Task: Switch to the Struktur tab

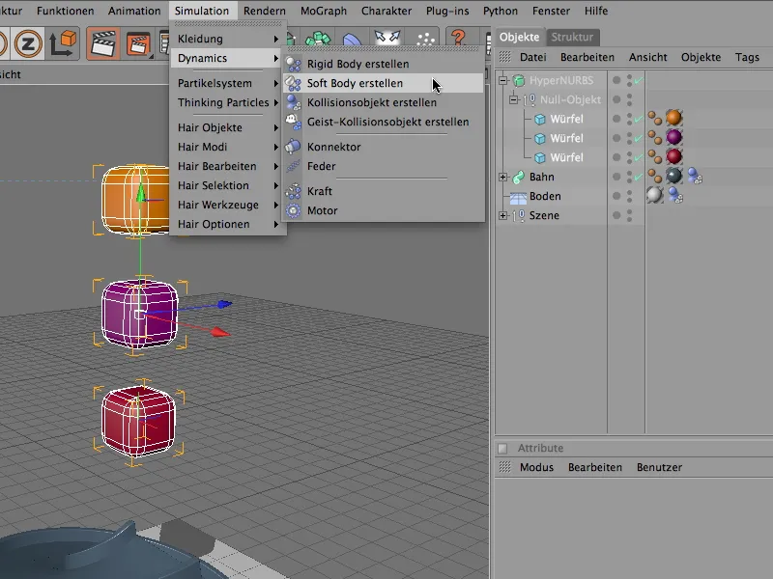Action: tap(572, 37)
